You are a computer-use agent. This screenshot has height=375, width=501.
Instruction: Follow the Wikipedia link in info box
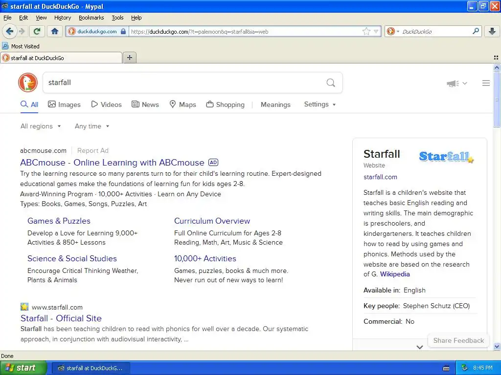pyautogui.click(x=395, y=274)
